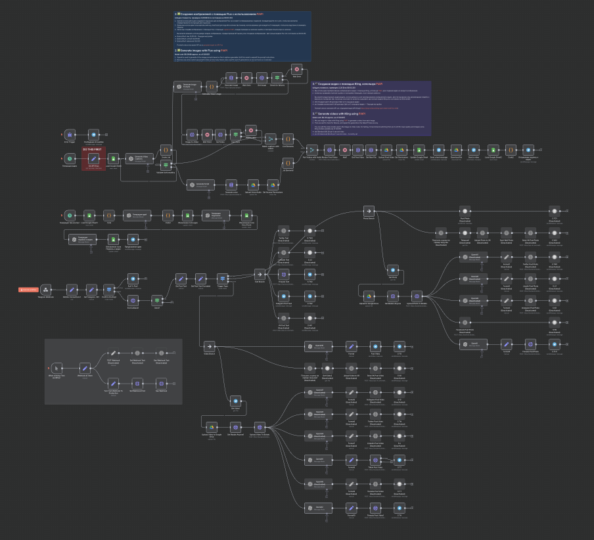Open the Get Photo Telegram node
Viewport: 594px width, 540px height.
tap(393, 270)
